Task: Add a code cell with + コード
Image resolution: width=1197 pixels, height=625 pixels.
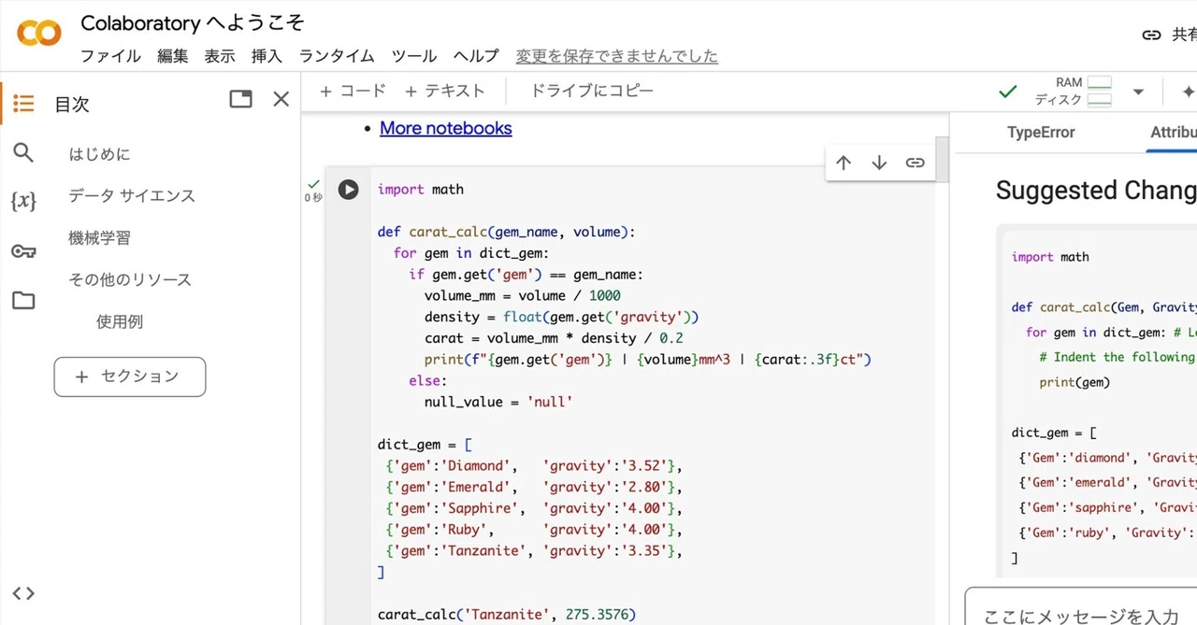Action: pyautogui.click(x=353, y=91)
